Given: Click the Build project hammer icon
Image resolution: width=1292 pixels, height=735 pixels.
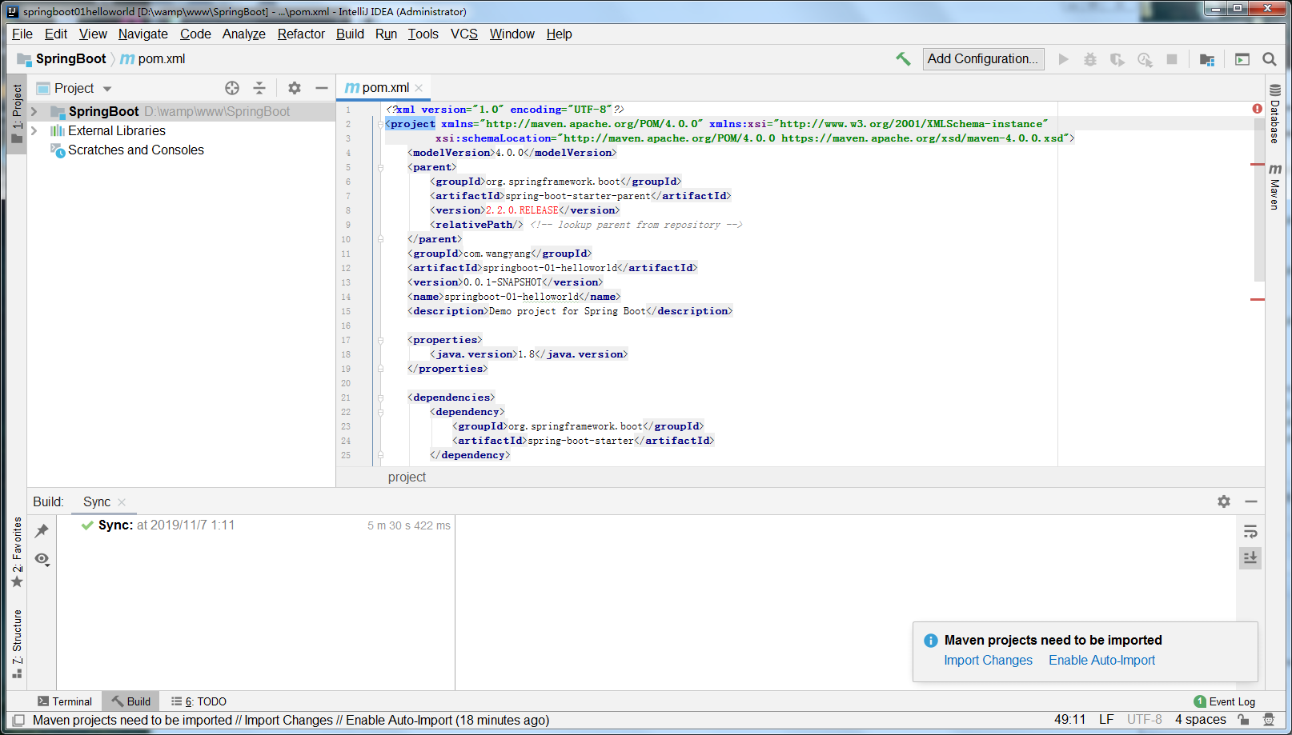Looking at the screenshot, I should pos(903,59).
